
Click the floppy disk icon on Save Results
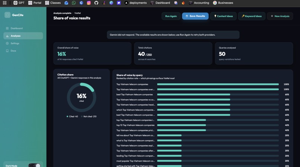click(187, 16)
